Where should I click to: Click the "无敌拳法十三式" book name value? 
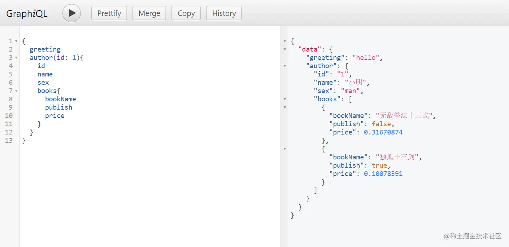pos(404,116)
